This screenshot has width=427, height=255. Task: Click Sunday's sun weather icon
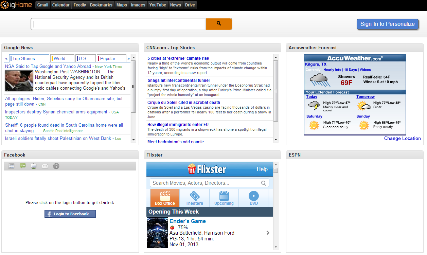tap(364, 126)
